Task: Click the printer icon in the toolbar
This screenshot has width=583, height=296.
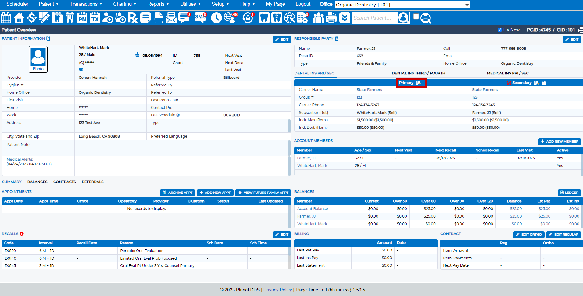Action: coord(331,18)
